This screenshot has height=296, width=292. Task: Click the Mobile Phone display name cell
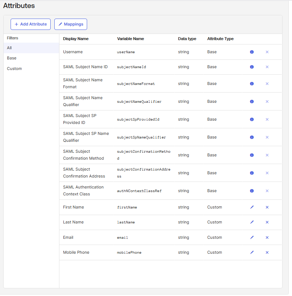tap(76, 252)
